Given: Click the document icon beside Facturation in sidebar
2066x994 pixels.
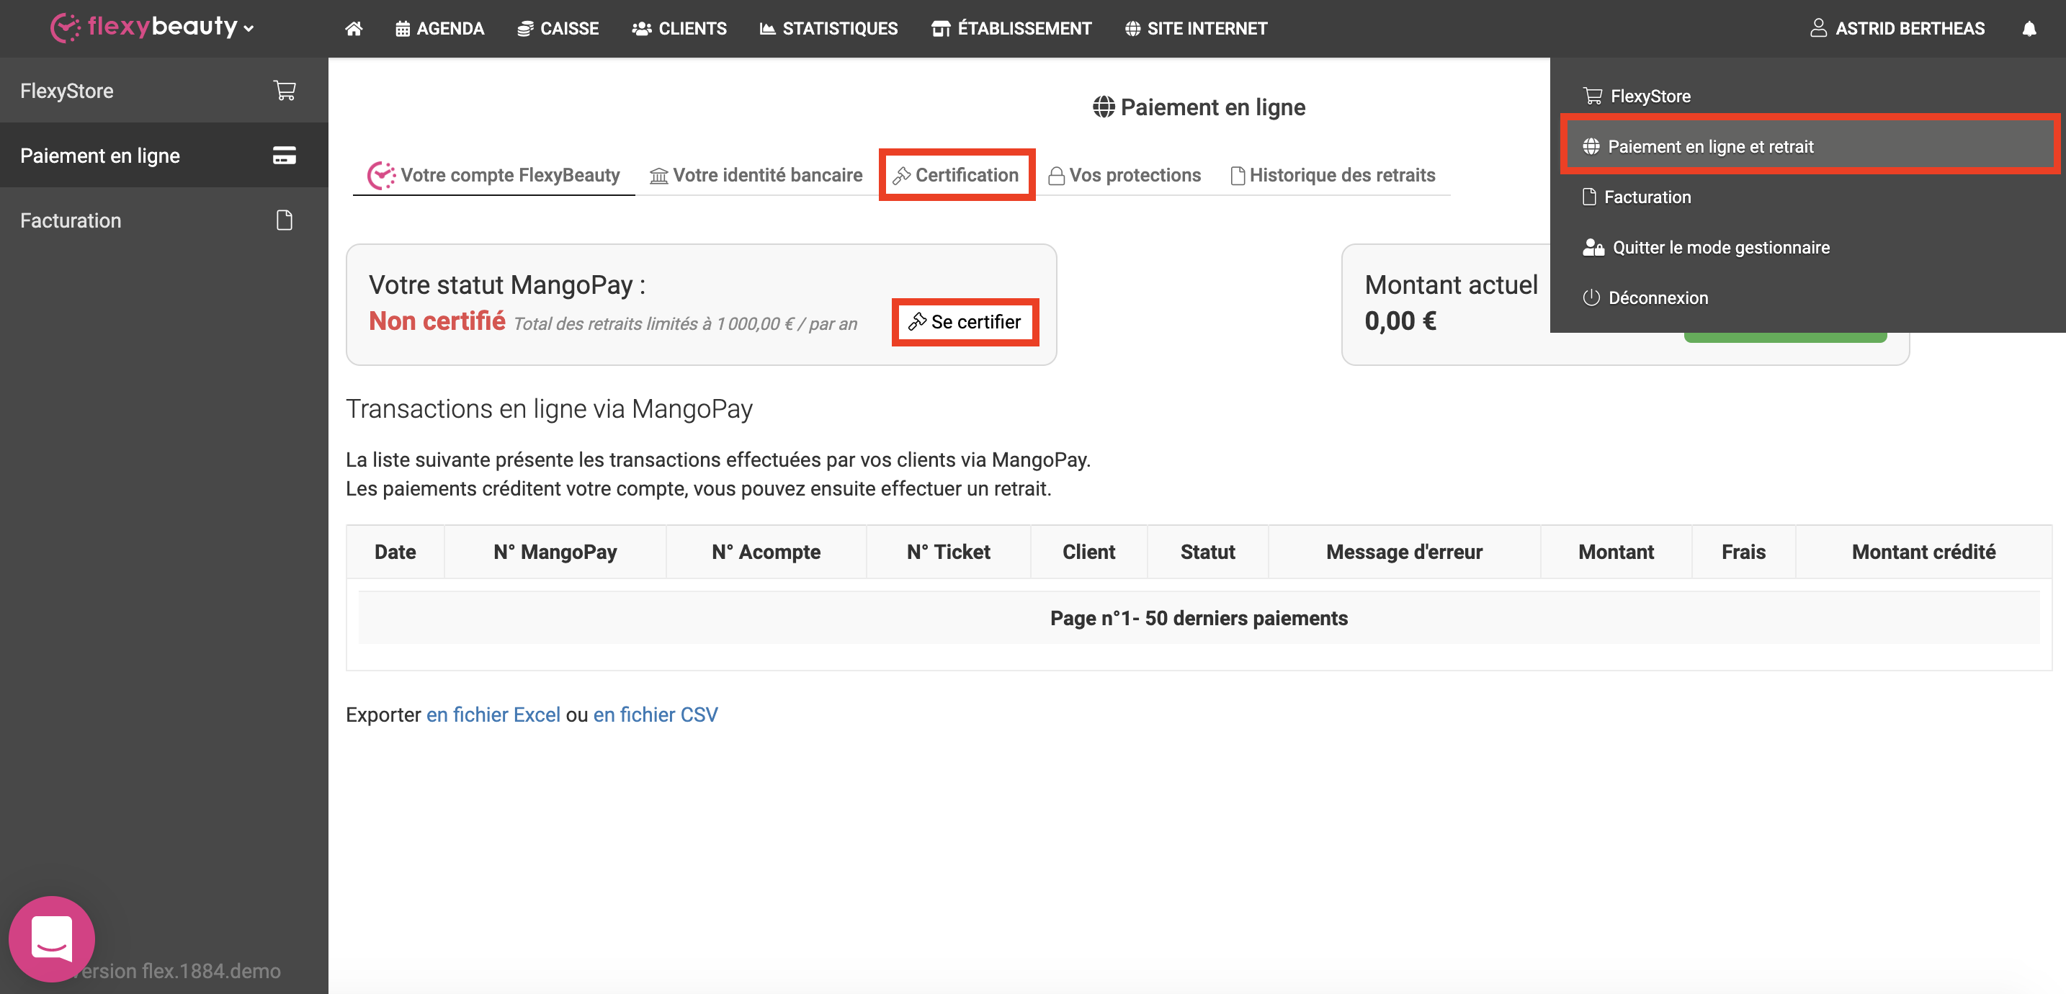Looking at the screenshot, I should [x=284, y=220].
